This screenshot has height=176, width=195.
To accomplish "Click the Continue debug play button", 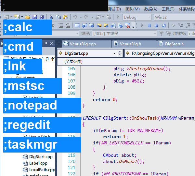I will tap(142, 25).
